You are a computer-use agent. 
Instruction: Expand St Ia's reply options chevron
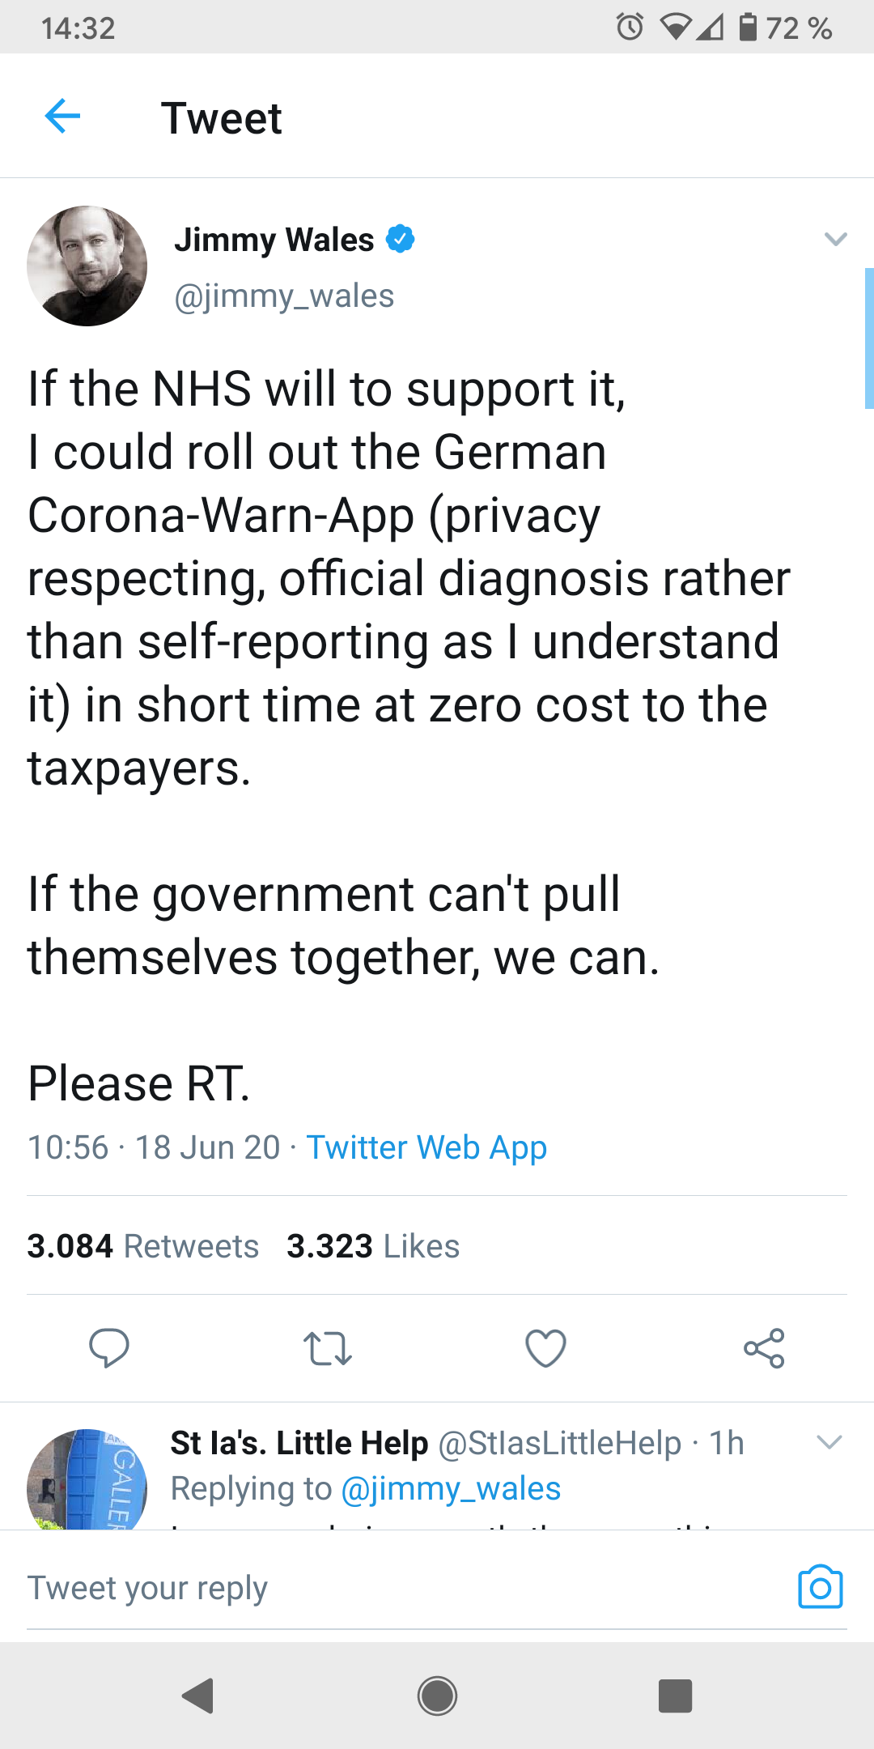(829, 1442)
